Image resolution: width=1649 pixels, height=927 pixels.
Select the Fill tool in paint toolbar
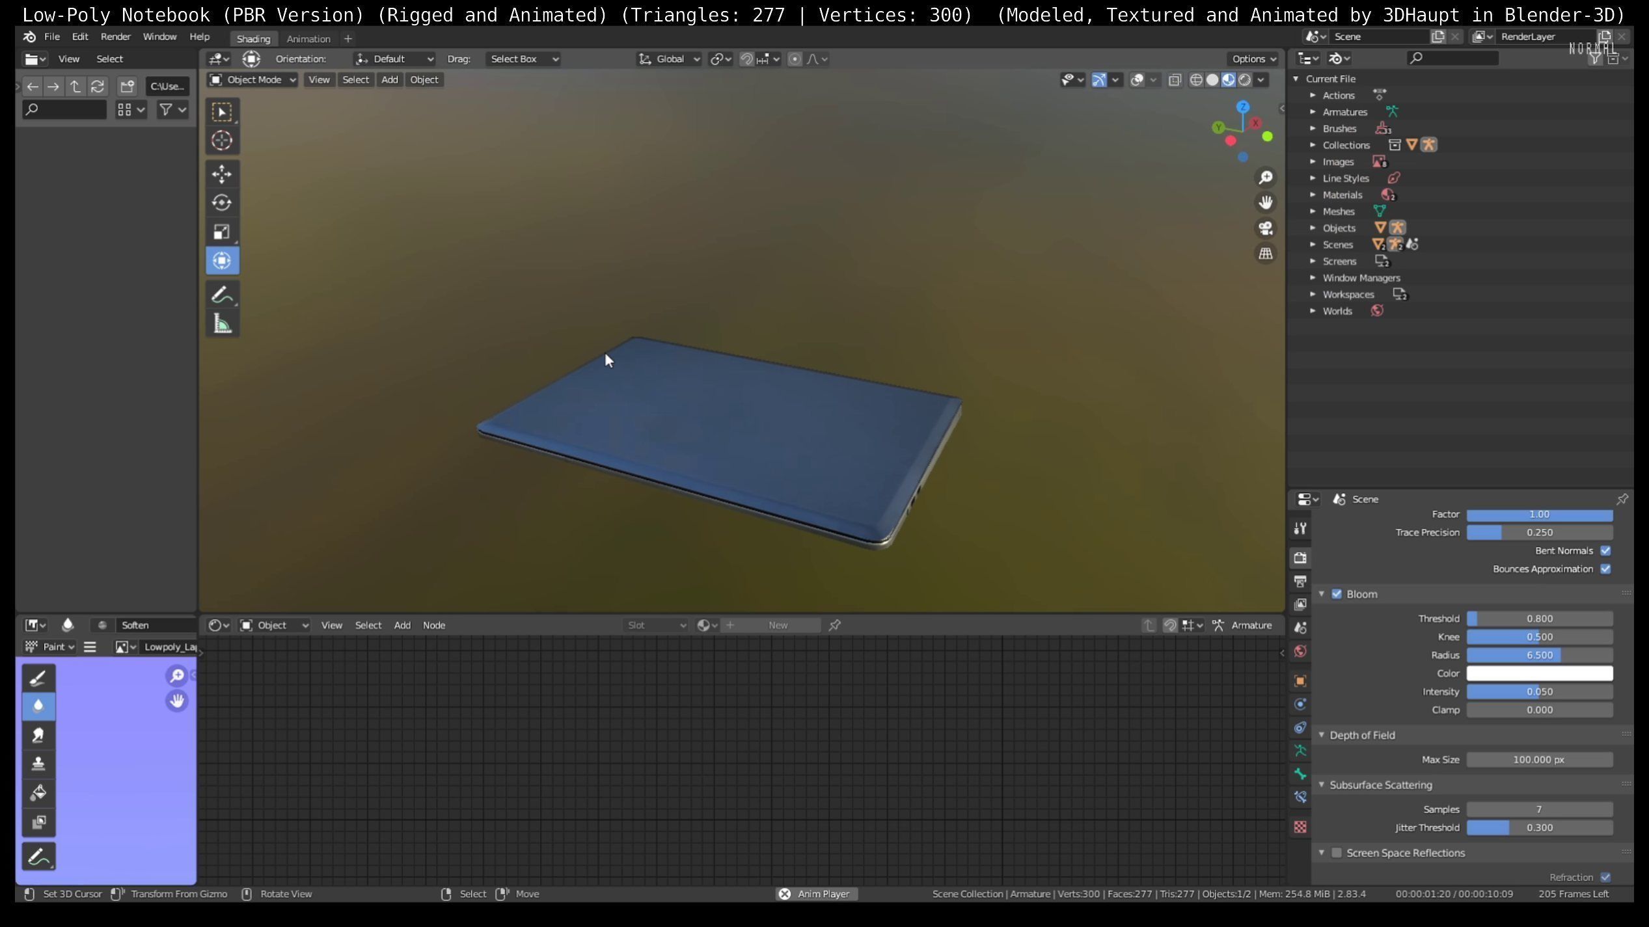click(x=38, y=792)
